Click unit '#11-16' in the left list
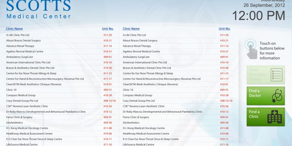Image resolution: width=292 pixels, height=146 pixels. [x=107, y=144]
